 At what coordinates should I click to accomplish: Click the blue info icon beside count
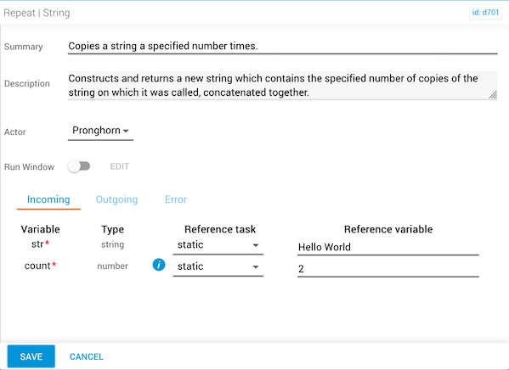[x=159, y=265]
